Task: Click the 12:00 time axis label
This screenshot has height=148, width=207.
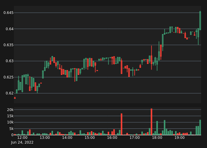Action: coord(22,138)
